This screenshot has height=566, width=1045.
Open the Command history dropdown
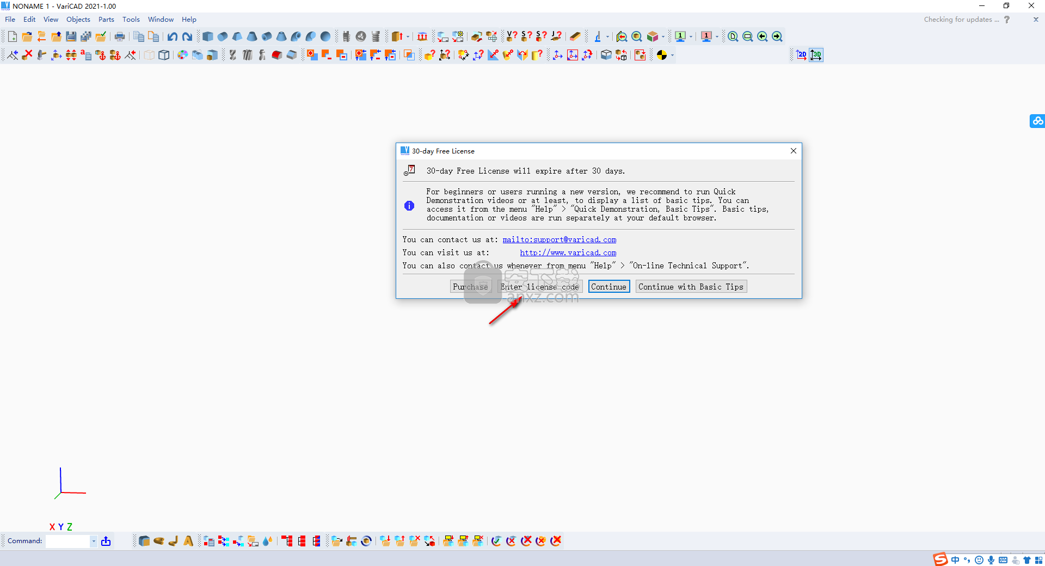94,541
